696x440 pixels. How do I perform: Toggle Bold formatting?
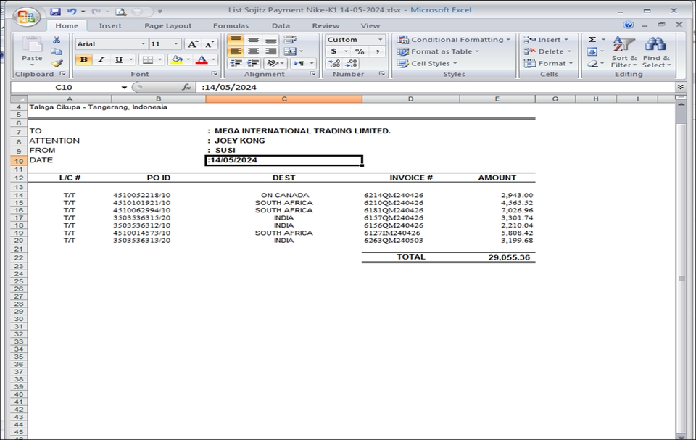click(x=84, y=59)
